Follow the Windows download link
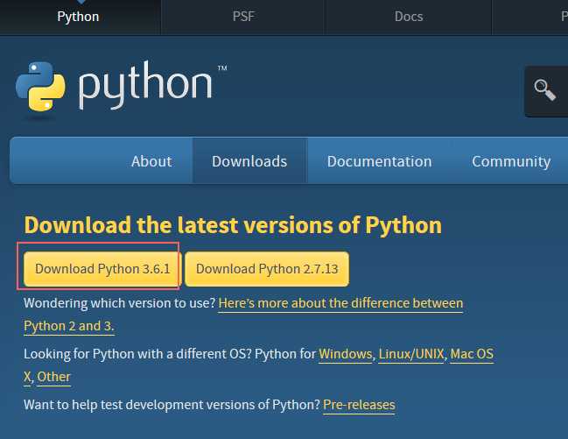Image resolution: width=568 pixels, height=439 pixels. coord(345,354)
